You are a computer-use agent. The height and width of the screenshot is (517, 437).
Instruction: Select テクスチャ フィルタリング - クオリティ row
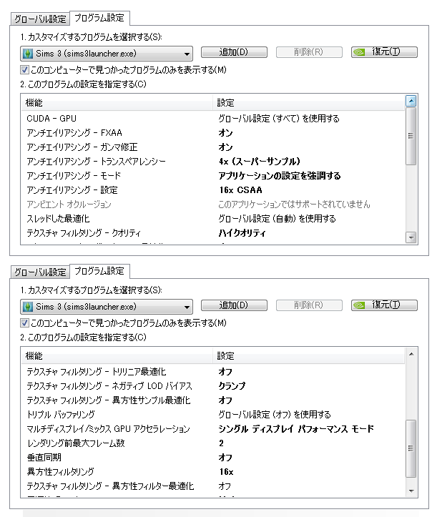click(x=213, y=233)
